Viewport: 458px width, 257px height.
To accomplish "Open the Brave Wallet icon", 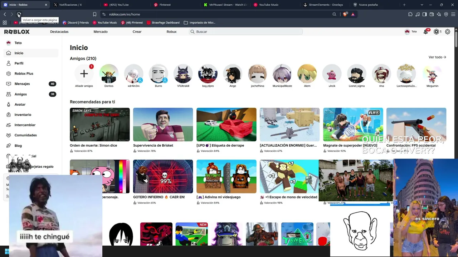I will [x=432, y=14].
